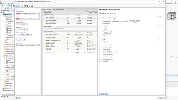
Task: Open the Design check type dropdown
Action: (36, 45)
